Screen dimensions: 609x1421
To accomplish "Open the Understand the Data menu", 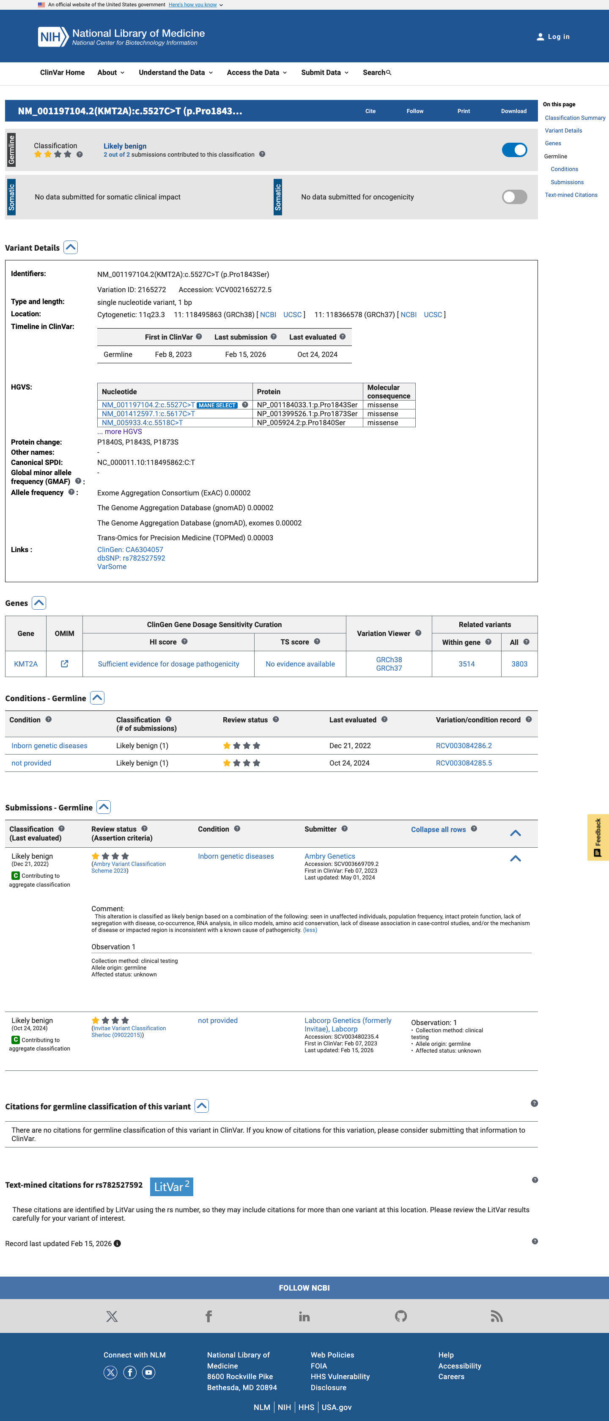I will click(176, 72).
